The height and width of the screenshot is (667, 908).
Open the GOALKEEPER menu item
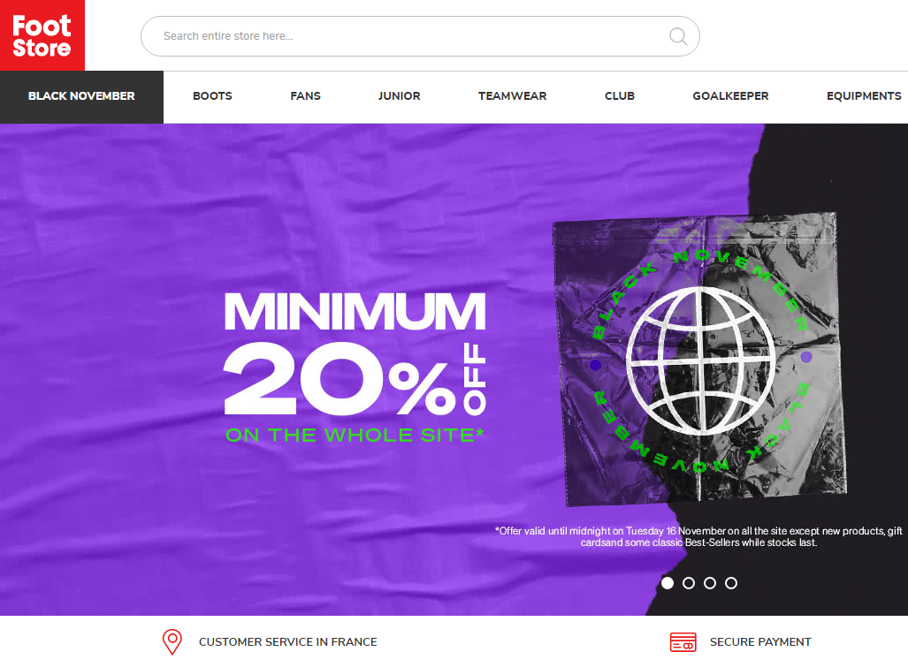(731, 96)
